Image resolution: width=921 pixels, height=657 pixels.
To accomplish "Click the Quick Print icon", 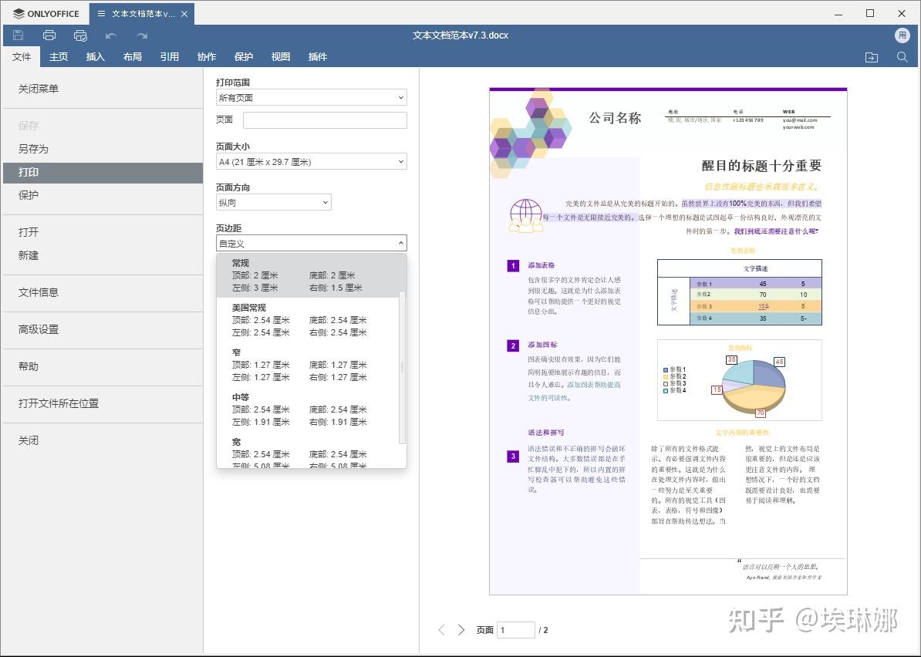I will point(79,35).
